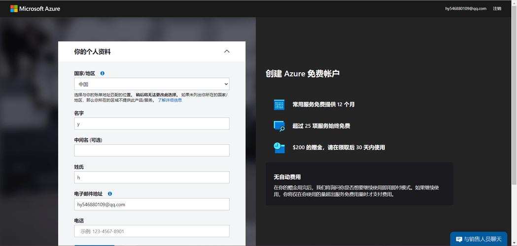Start chat via 与销售人员聊天 button

(x=479, y=239)
